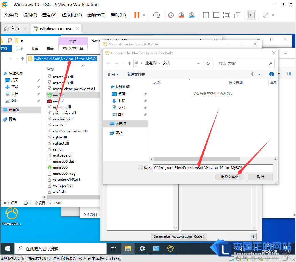Open the 编辑(E) menu in VMware
The width and height of the screenshot is (296, 262).
pyautogui.click(x=30, y=15)
